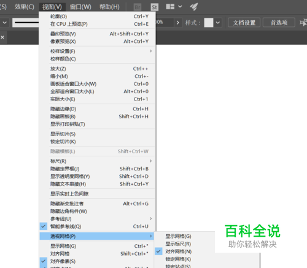The image size is (307, 268).
Task: Click the Arrange Documents layout icon
Action: pyautogui.click(x=170, y=7)
